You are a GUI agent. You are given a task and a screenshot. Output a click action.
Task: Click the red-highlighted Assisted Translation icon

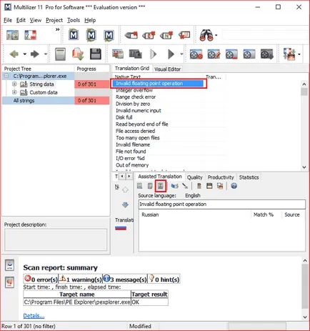tap(161, 186)
